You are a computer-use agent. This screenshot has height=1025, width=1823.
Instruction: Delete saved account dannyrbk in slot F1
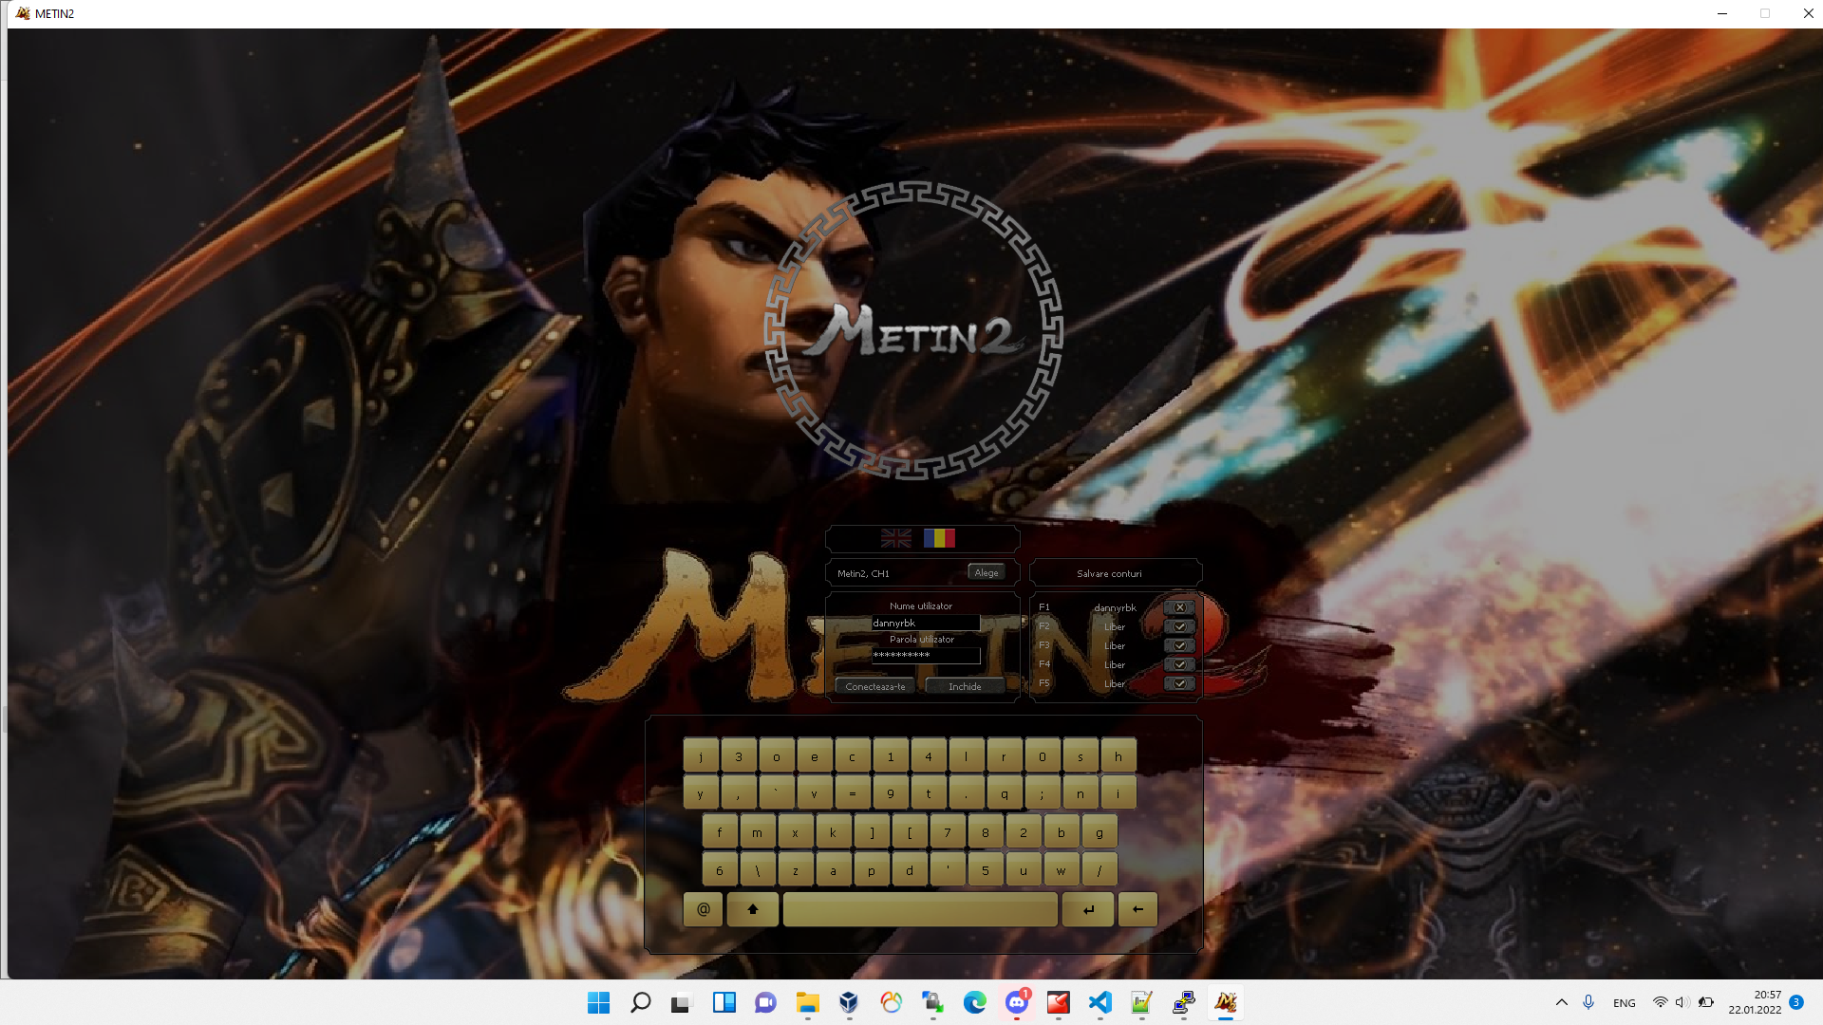click(x=1179, y=607)
